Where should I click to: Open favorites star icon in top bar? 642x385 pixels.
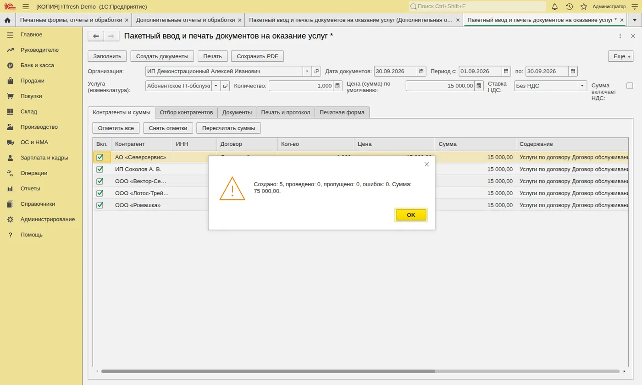(584, 6)
